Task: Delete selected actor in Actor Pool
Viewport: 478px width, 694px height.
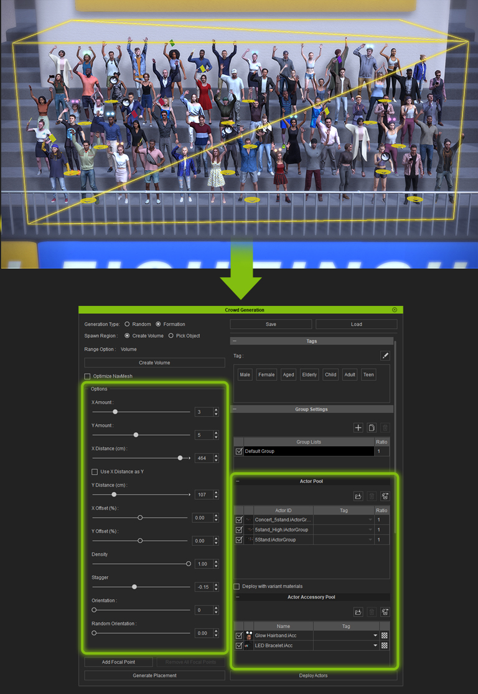Action: point(372,496)
